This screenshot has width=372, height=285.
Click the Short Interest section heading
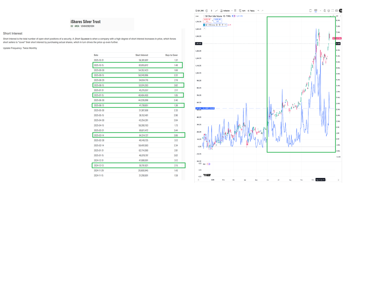pos(13,33)
